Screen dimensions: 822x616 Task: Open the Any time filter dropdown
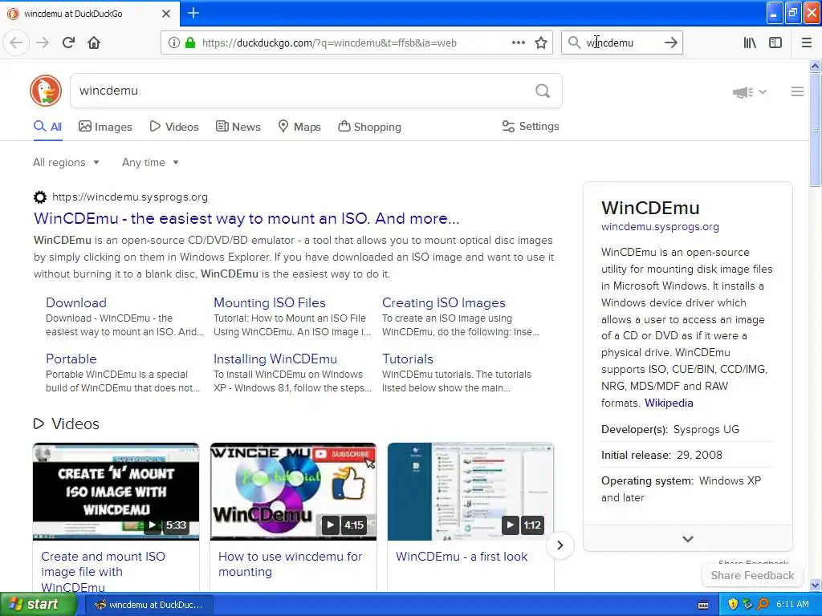[150, 162]
